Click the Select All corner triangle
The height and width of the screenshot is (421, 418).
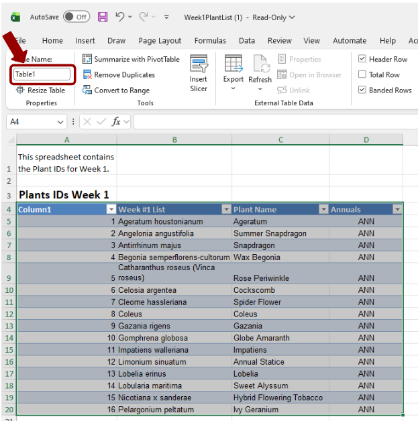pyautogui.click(x=11, y=139)
